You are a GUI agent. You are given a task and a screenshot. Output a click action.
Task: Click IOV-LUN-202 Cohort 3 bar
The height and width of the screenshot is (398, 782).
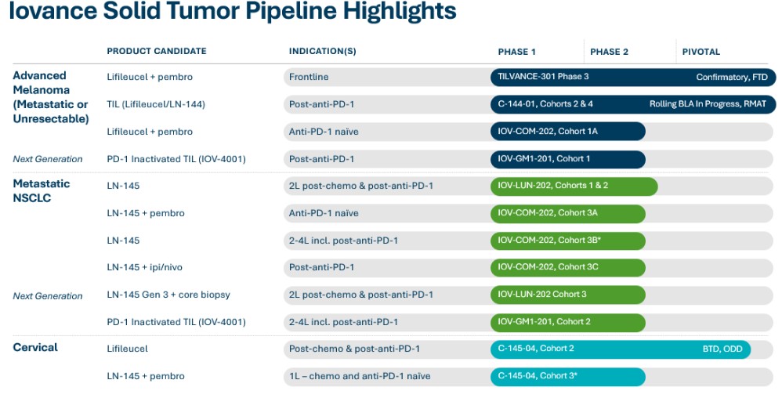(x=567, y=295)
